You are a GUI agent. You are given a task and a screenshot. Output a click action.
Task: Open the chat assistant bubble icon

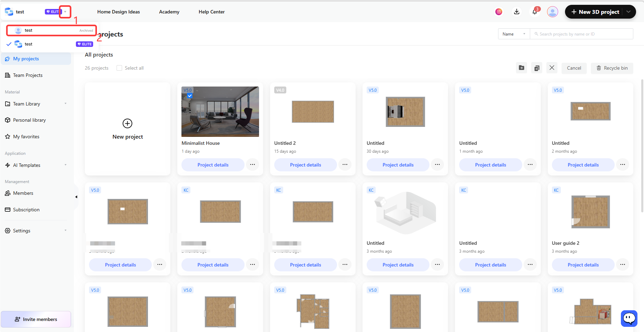click(629, 318)
